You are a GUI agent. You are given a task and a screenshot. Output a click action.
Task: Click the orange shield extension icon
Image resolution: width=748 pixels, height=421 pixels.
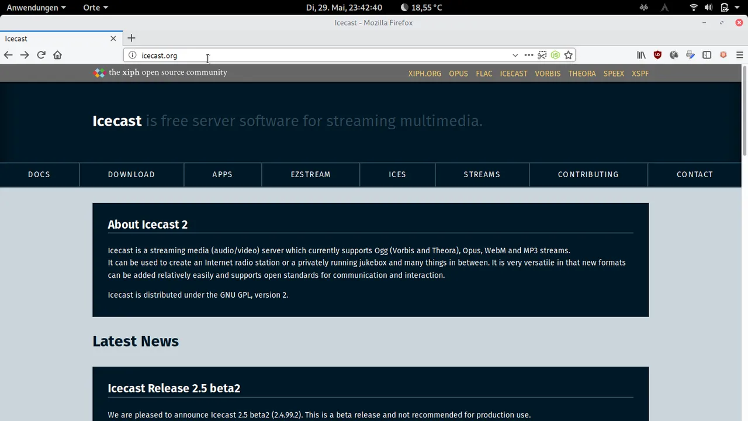click(723, 55)
